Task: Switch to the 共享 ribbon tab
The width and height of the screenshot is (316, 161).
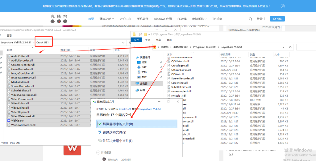Action: (x=158, y=40)
